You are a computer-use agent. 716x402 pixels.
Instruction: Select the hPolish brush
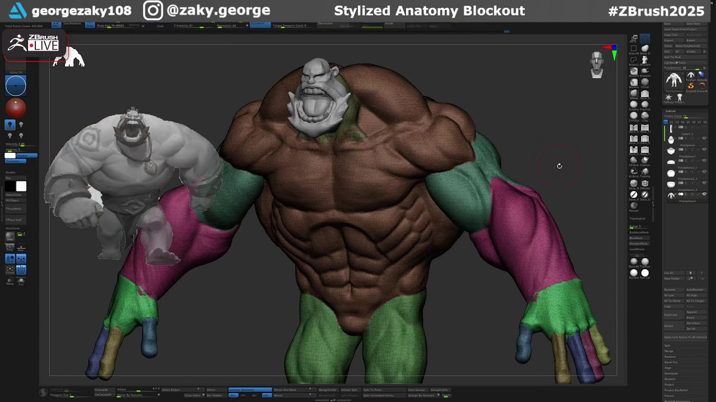pos(634,160)
